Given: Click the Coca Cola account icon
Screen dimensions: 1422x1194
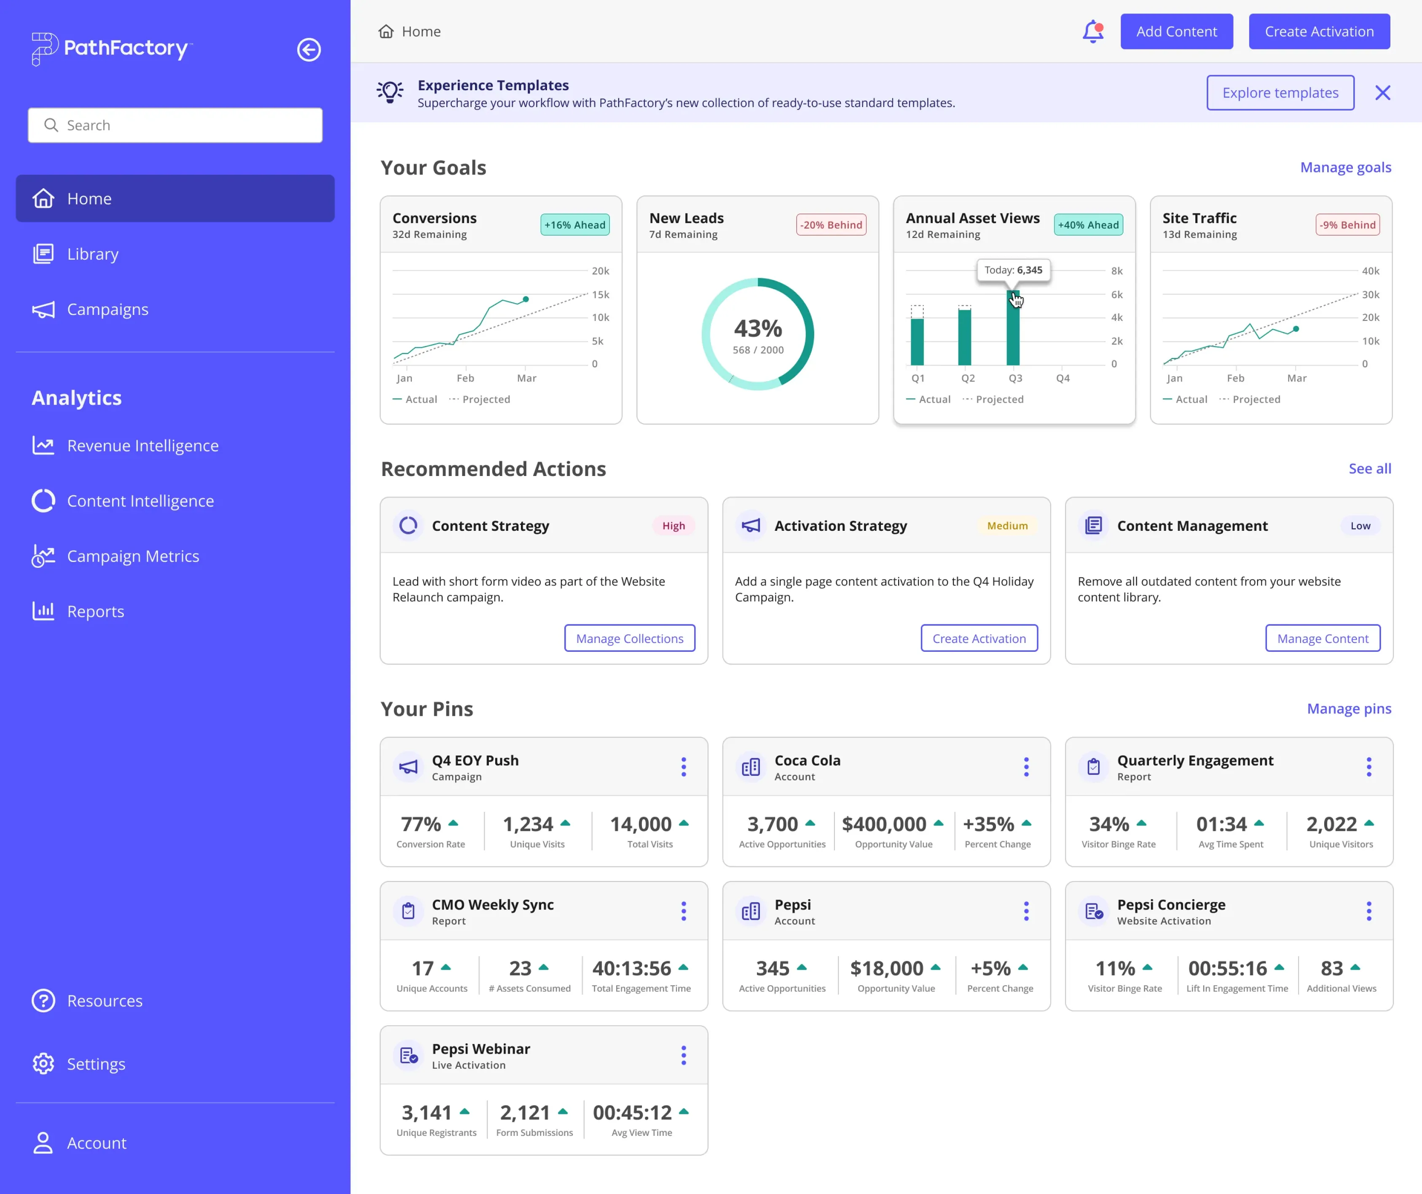Looking at the screenshot, I should (x=751, y=766).
